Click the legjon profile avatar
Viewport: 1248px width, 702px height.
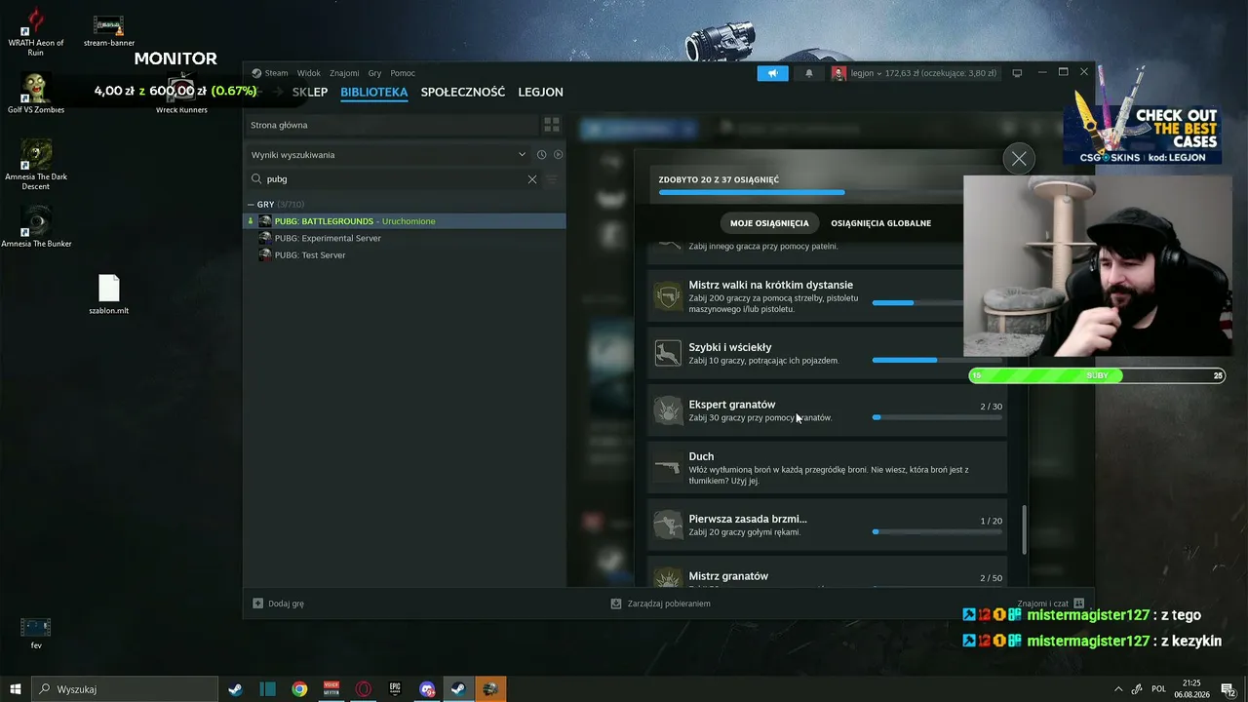coord(838,73)
